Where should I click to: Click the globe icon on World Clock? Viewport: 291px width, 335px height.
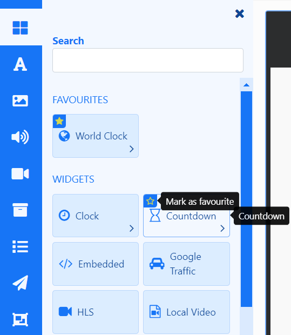pyautogui.click(x=64, y=136)
